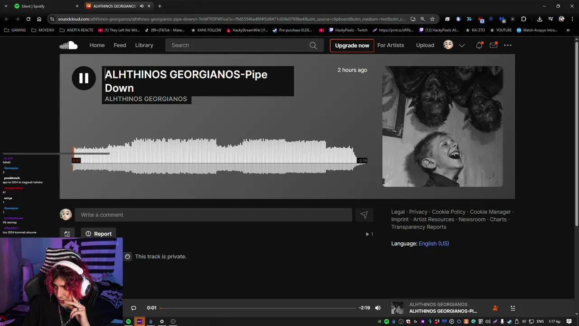Click the Write a comment field

[214, 215]
